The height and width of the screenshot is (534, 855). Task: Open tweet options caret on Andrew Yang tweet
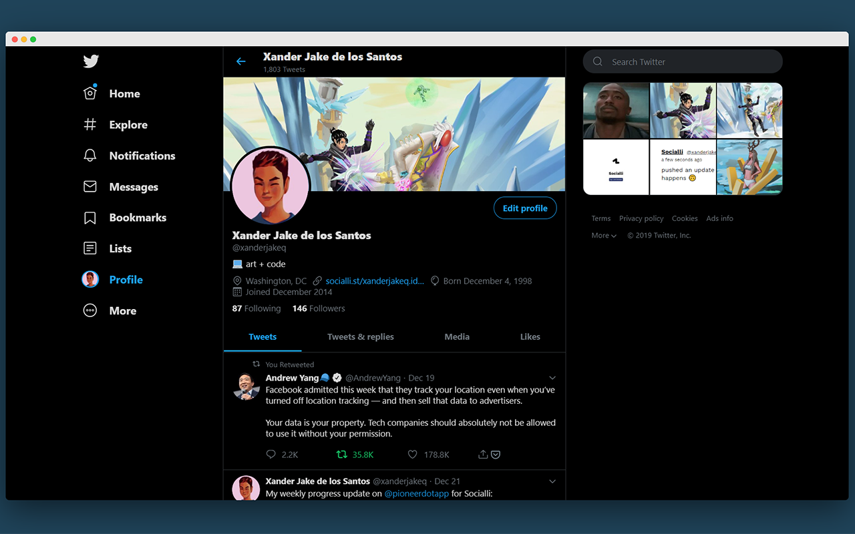click(x=552, y=378)
